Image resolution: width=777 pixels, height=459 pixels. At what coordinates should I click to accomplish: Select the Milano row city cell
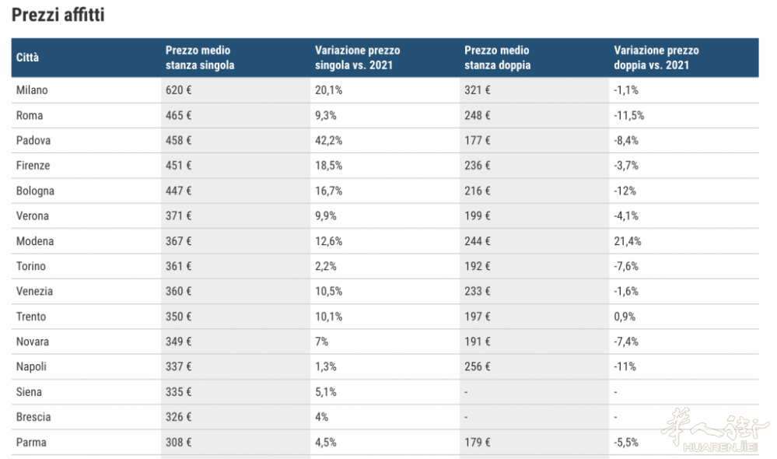coord(32,90)
